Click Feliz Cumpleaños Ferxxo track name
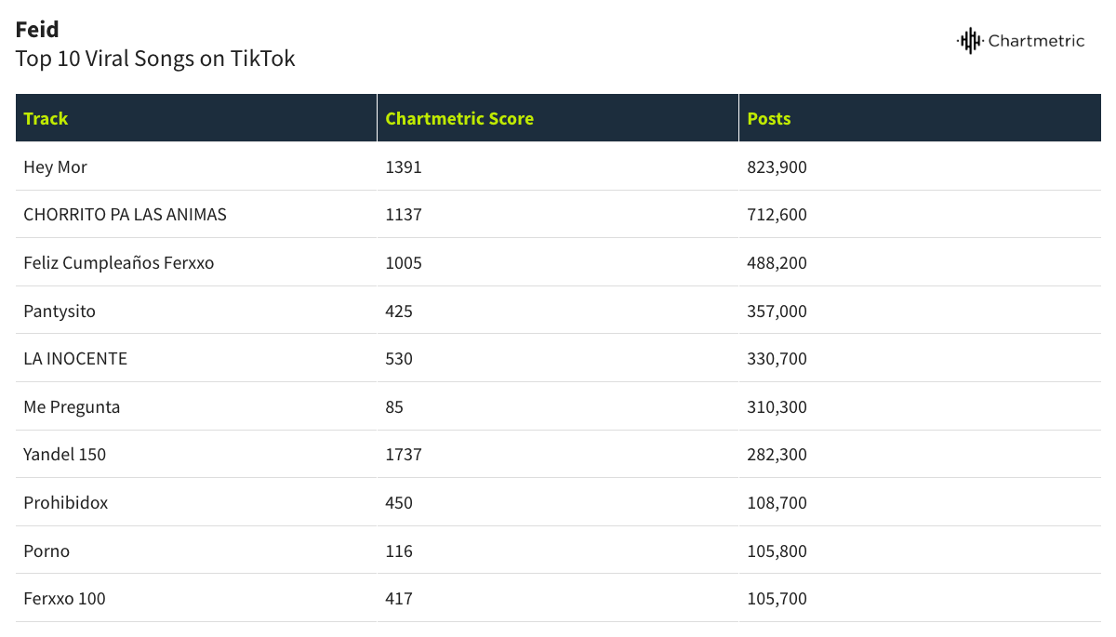This screenshot has width=1116, height=637. click(119, 263)
